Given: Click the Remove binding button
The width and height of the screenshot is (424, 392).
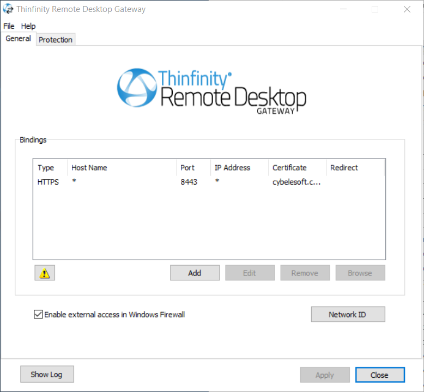Looking at the screenshot, I should click(x=305, y=273).
